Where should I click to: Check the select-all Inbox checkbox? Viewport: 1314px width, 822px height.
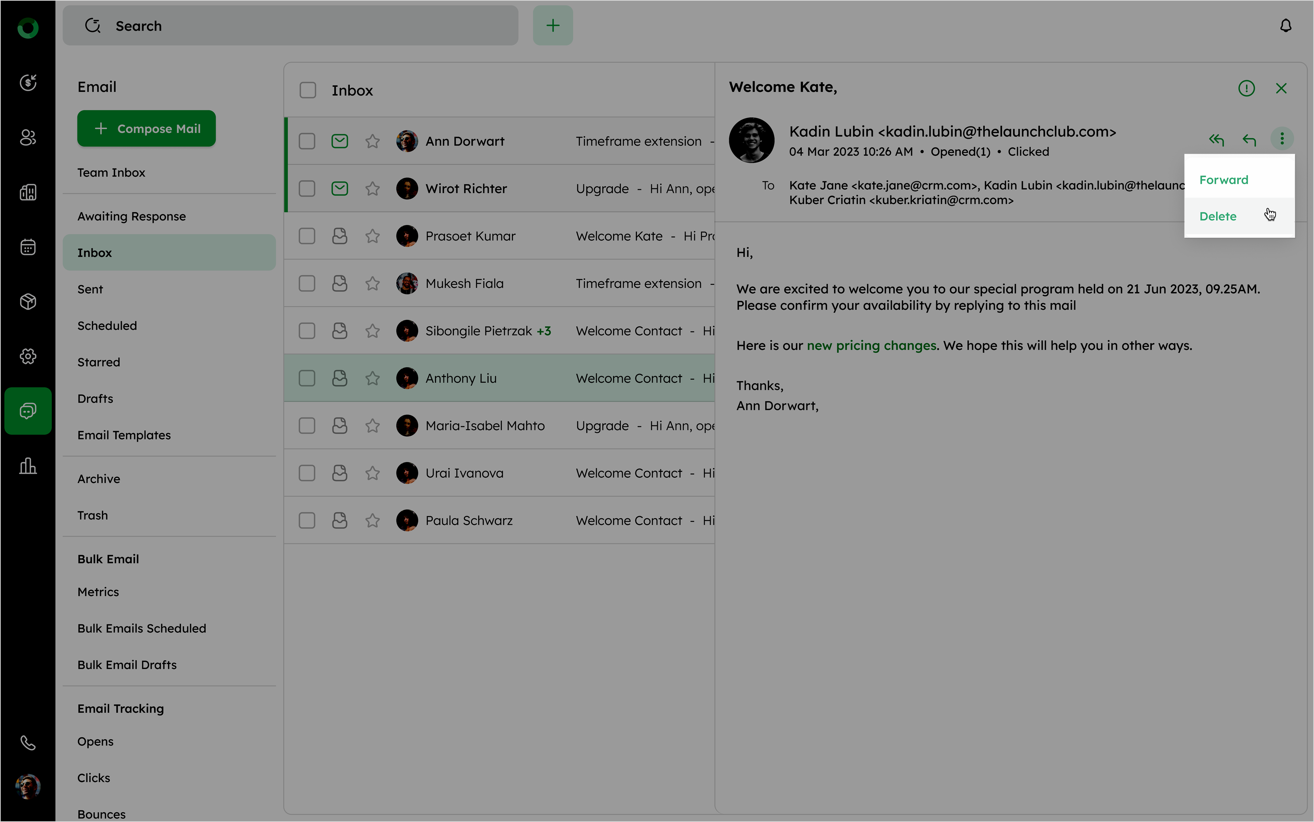click(x=308, y=90)
